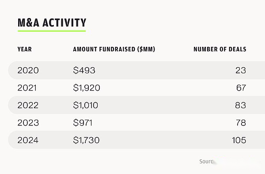This screenshot has height=174, width=265.
Task: Select the 2024 year cell
Action: click(28, 140)
